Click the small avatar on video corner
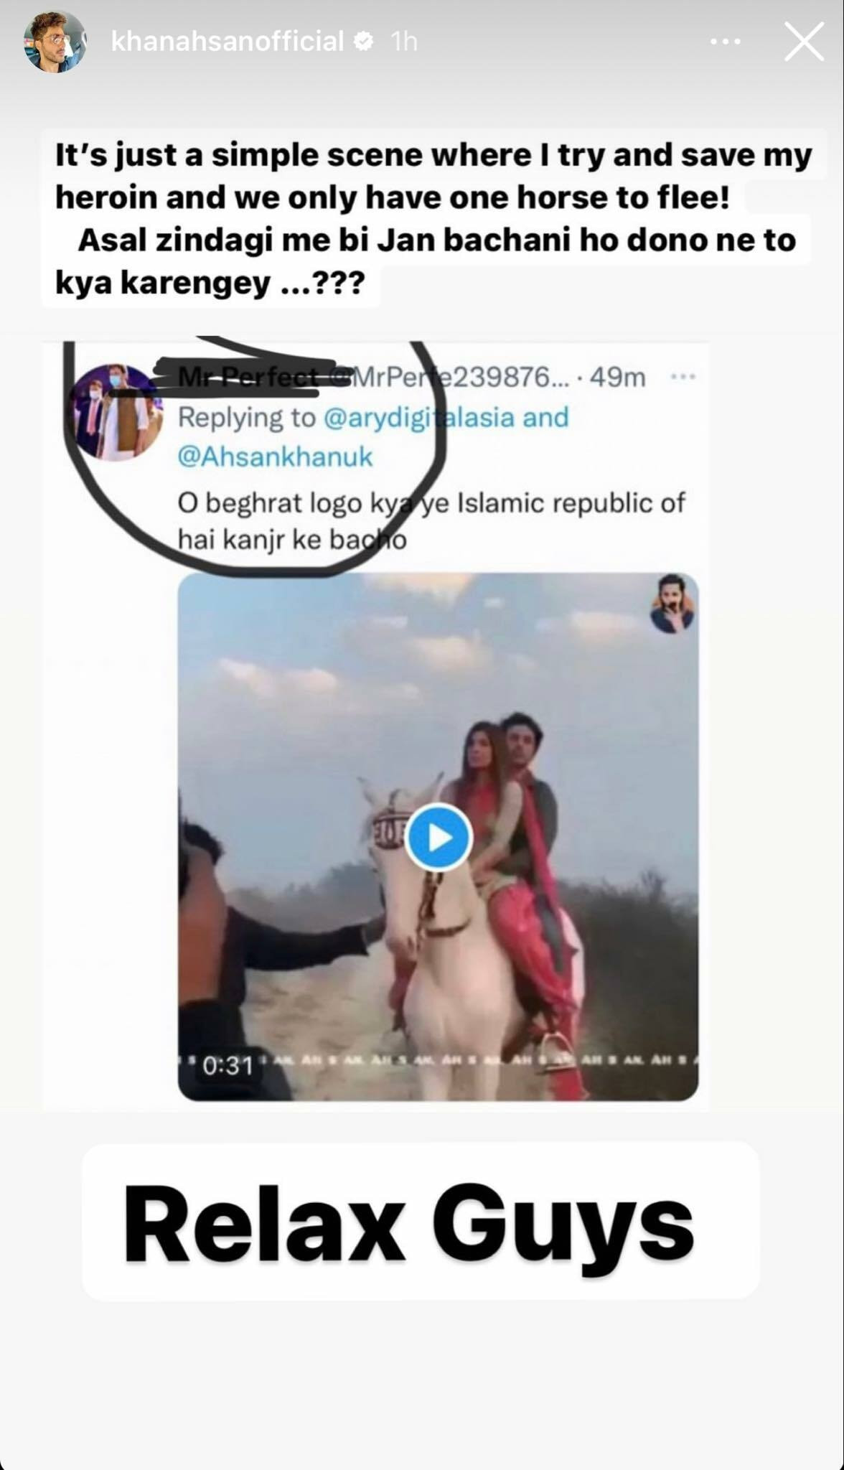The image size is (844, 1470). tap(672, 604)
